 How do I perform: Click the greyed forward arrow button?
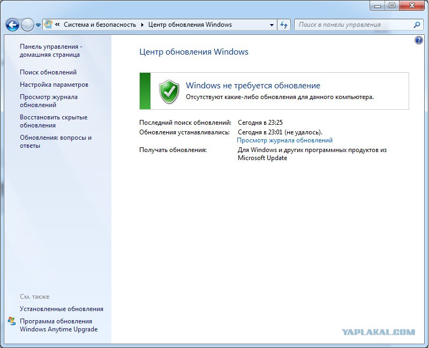pos(27,25)
